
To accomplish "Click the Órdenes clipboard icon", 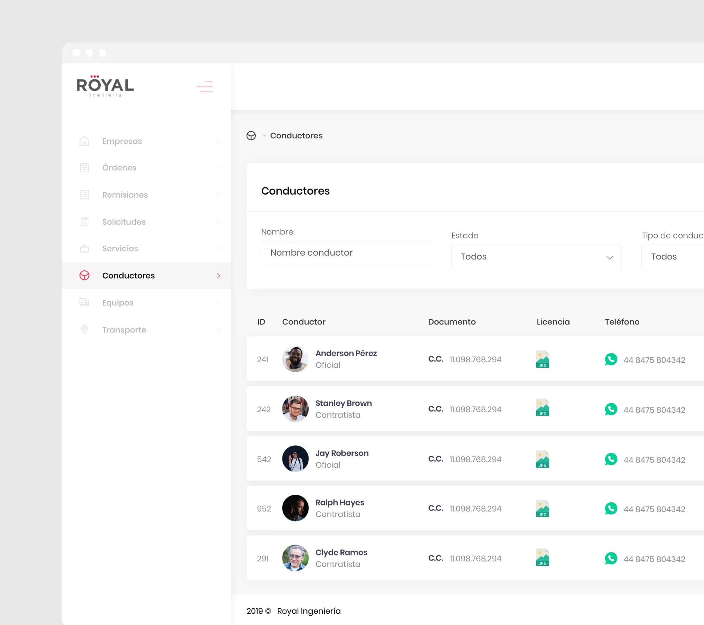I will tap(84, 168).
